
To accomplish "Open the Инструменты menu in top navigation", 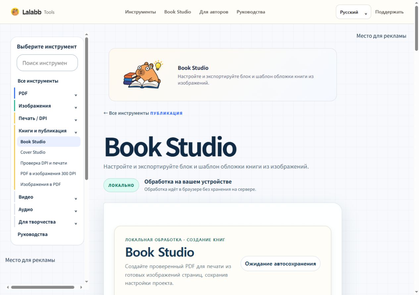I will tap(140, 12).
